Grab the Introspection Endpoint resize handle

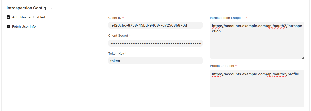303,57
